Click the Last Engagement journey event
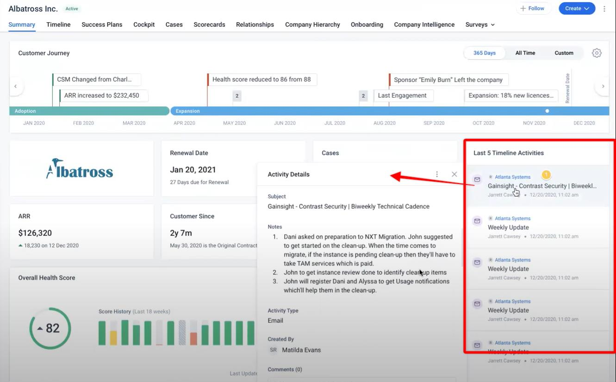Image resolution: width=616 pixels, height=382 pixels. 403,95
